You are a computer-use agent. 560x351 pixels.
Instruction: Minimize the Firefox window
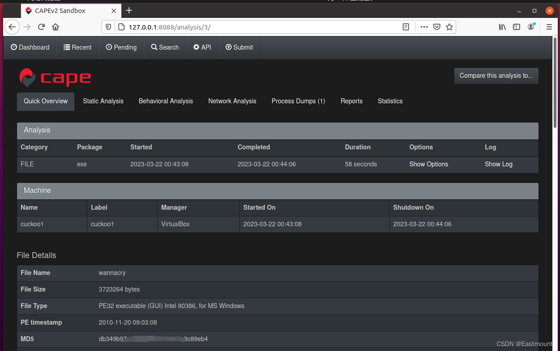520,10
